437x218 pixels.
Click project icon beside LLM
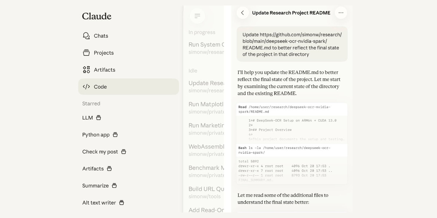tap(98, 118)
